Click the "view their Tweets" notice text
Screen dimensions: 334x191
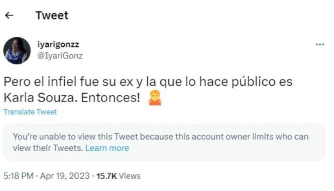[48, 148]
